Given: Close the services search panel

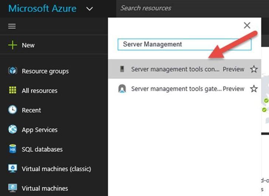Looking at the screenshot, I should [247, 25].
